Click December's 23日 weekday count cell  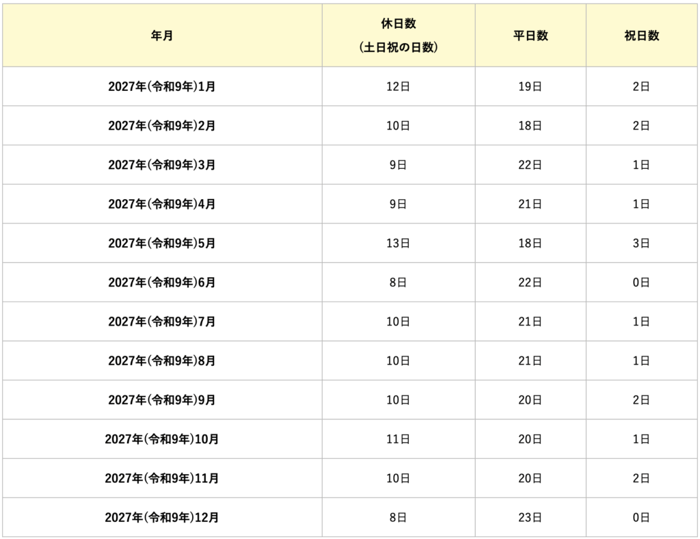click(x=530, y=518)
